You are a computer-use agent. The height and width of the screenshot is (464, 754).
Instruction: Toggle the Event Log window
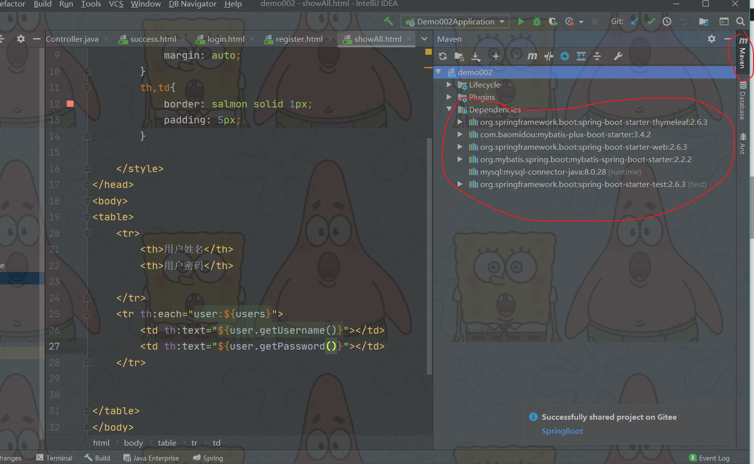709,458
